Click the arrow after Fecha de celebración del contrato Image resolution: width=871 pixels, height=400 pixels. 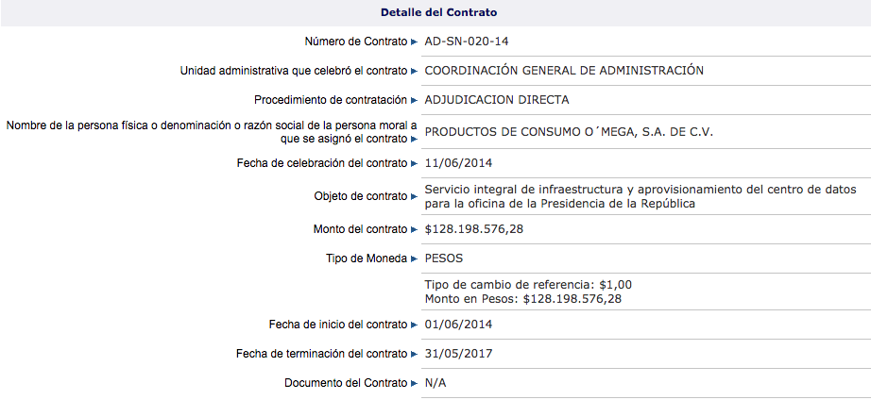click(414, 164)
